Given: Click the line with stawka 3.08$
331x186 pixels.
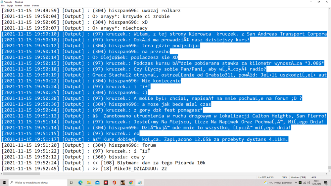Looking at the screenshot, I should (163, 63).
